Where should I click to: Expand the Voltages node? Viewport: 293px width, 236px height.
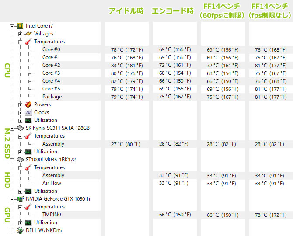(x=20, y=34)
